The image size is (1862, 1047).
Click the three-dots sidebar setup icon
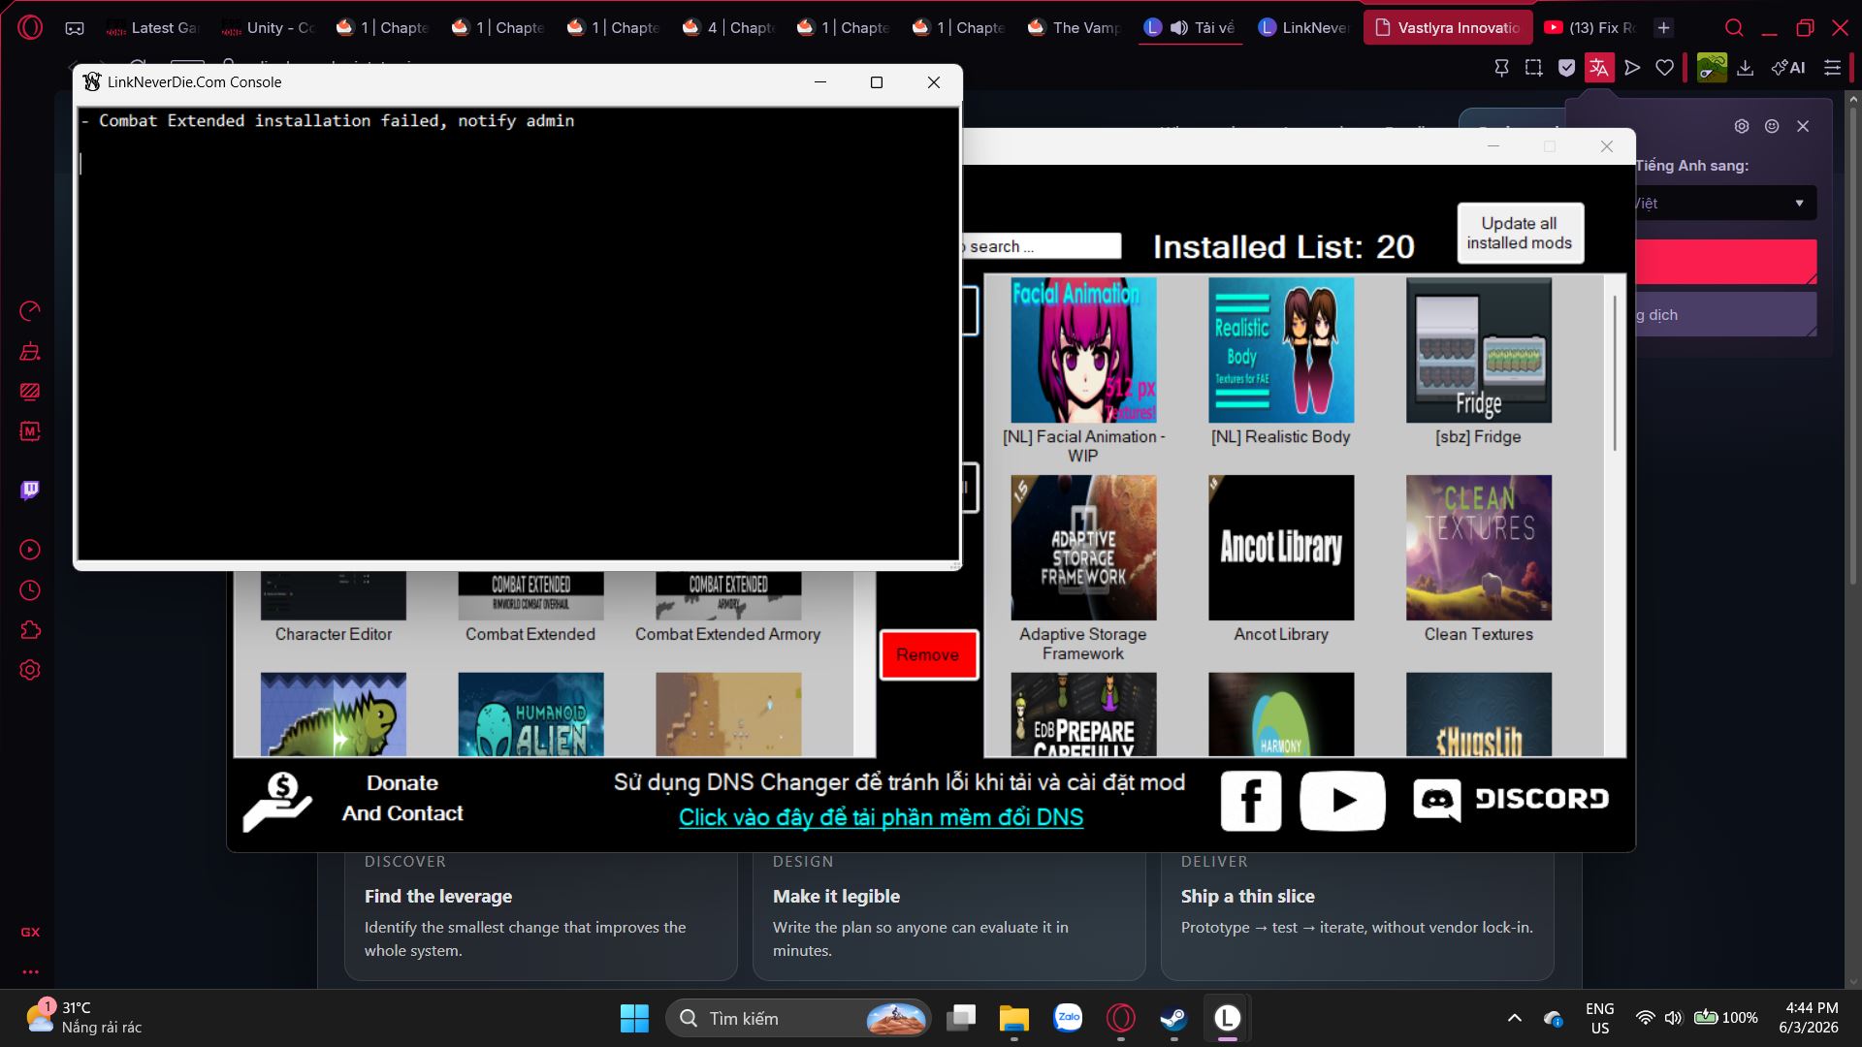click(30, 971)
